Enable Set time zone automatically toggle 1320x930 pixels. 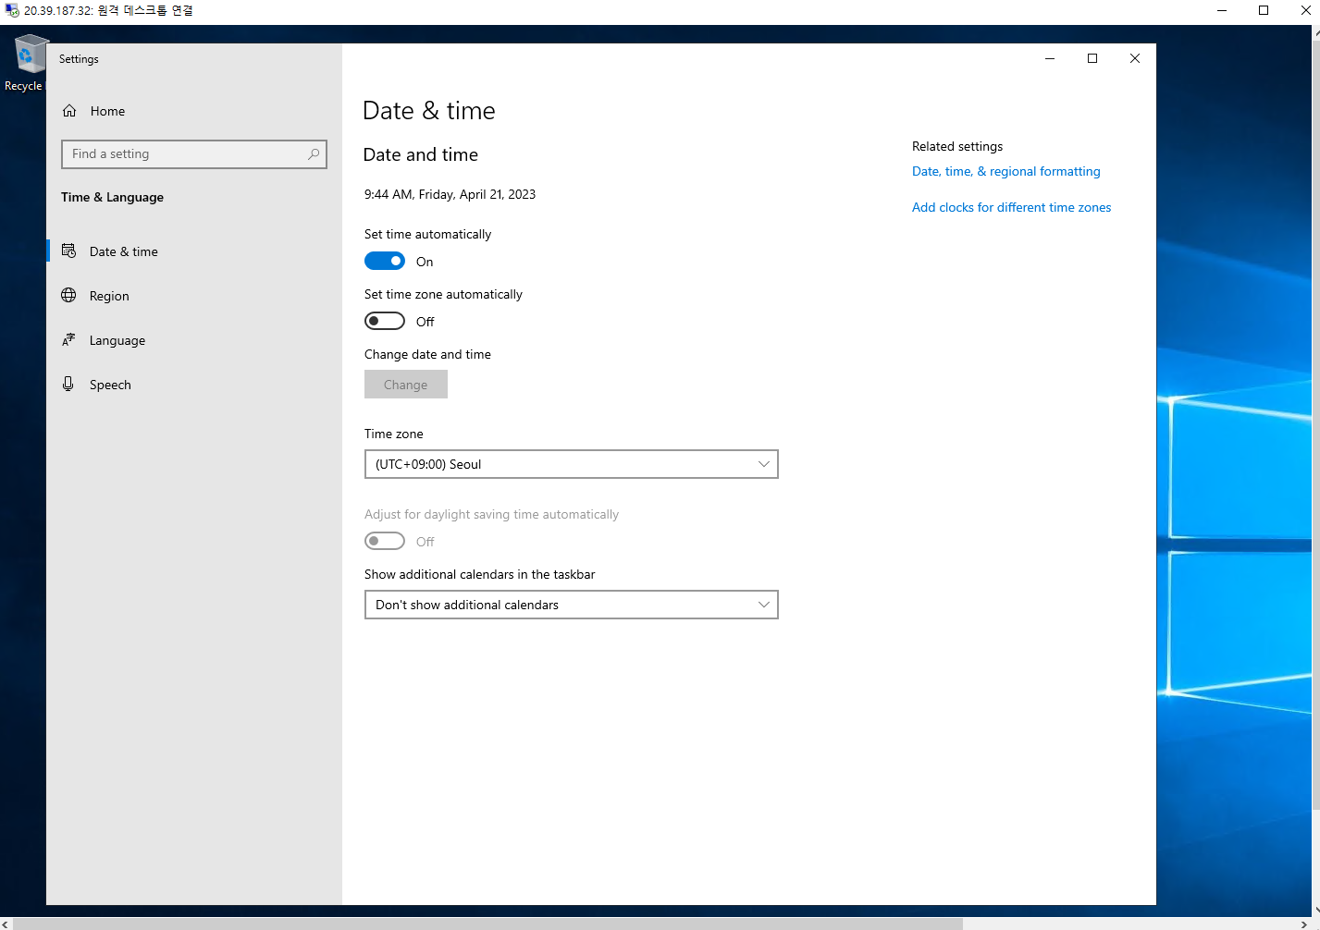[x=385, y=321]
